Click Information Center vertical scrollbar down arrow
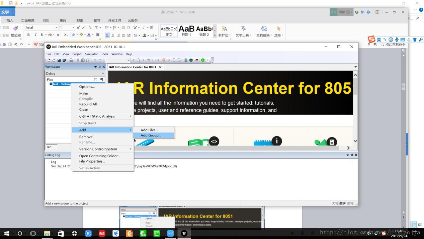This screenshot has height=239, width=424. [x=355, y=141]
